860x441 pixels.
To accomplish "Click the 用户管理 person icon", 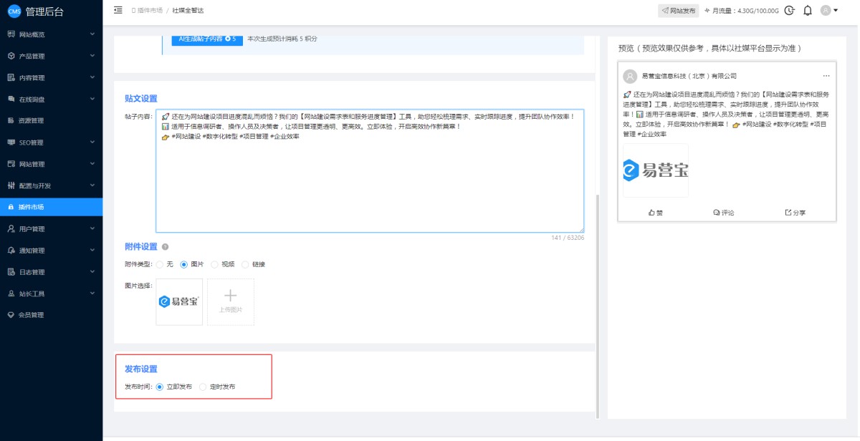I will pos(11,228).
